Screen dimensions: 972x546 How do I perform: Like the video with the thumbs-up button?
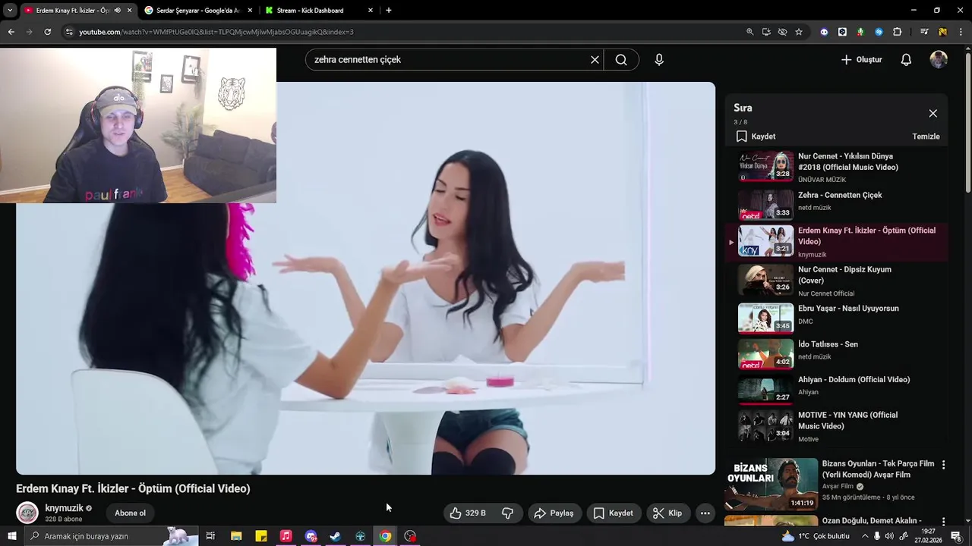[x=467, y=513]
